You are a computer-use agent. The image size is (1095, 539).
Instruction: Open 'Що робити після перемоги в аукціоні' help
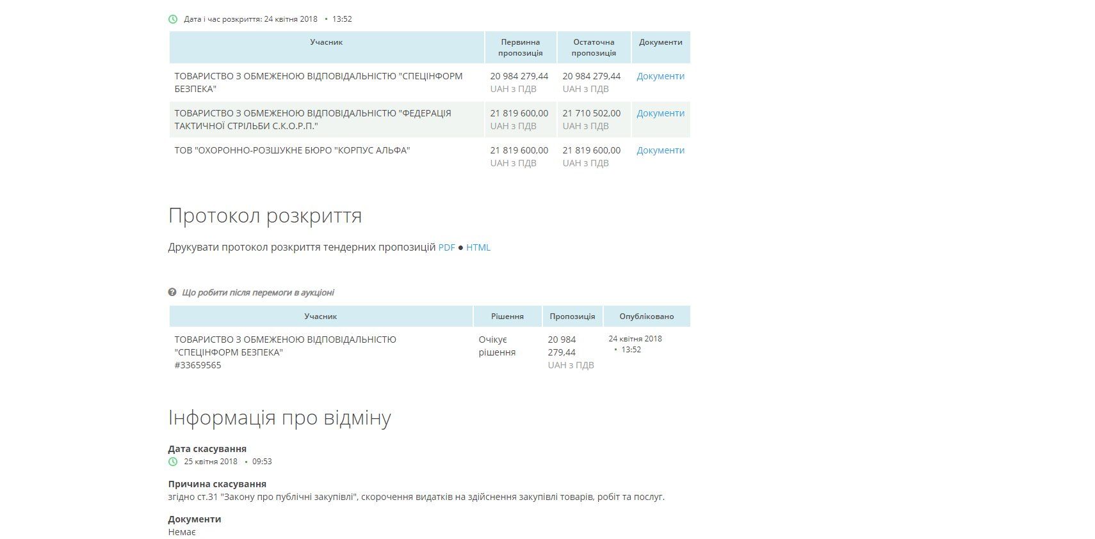(258, 293)
